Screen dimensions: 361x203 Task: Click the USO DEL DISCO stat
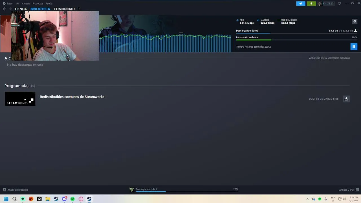(x=287, y=21)
